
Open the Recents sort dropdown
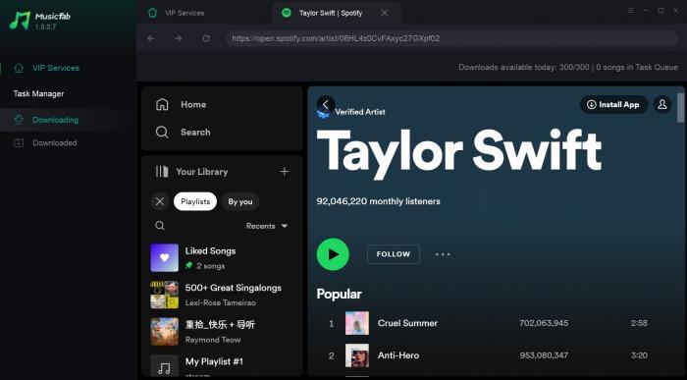coord(267,226)
